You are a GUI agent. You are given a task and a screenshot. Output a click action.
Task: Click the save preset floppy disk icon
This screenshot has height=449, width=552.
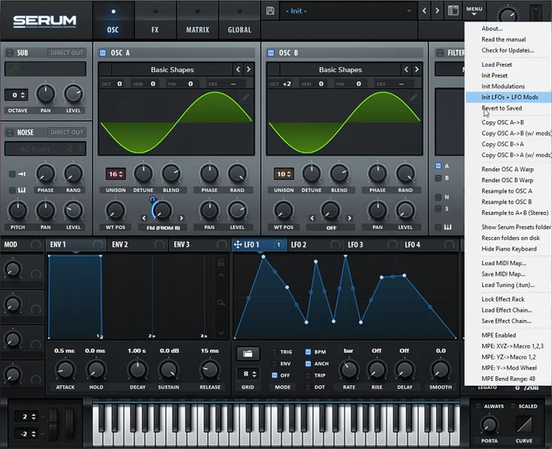click(x=270, y=11)
